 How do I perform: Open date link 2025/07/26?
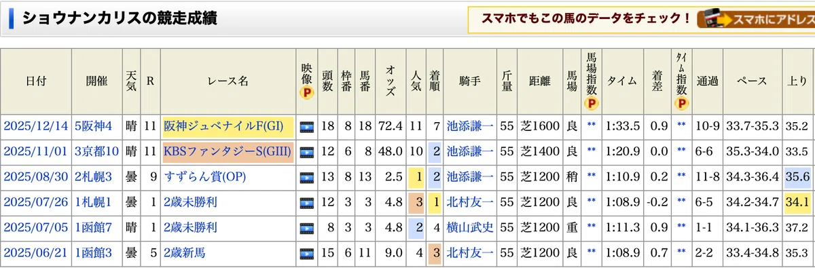pos(37,202)
